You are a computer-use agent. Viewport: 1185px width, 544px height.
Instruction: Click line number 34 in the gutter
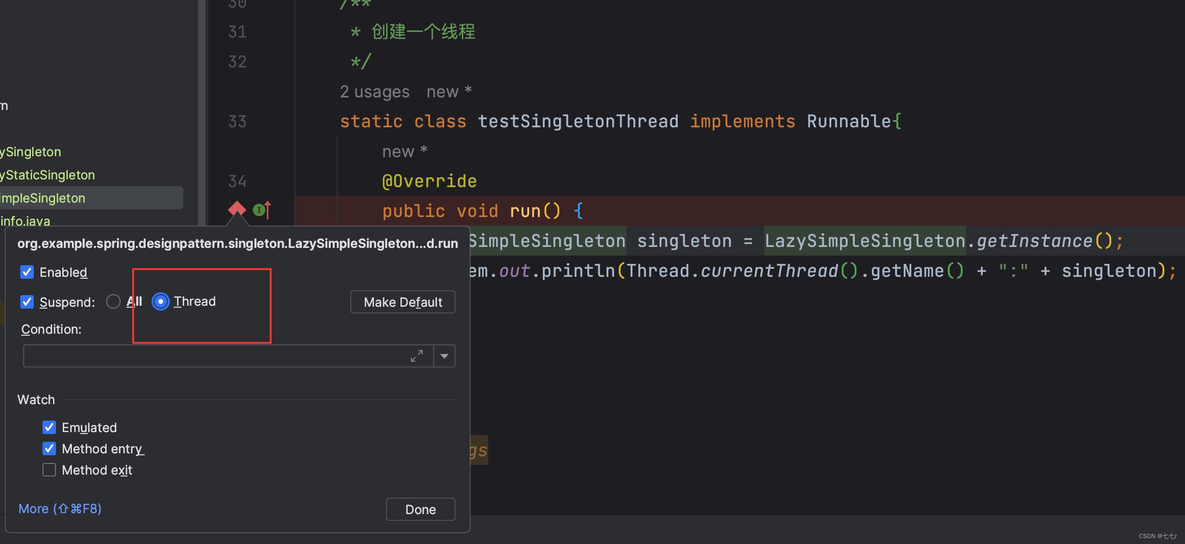[x=237, y=181]
